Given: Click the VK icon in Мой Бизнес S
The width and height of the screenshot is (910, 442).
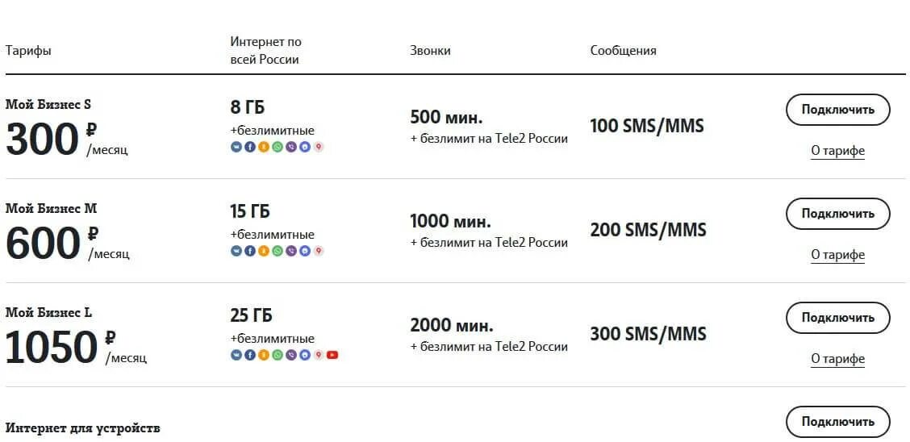Looking at the screenshot, I should click(x=236, y=147).
